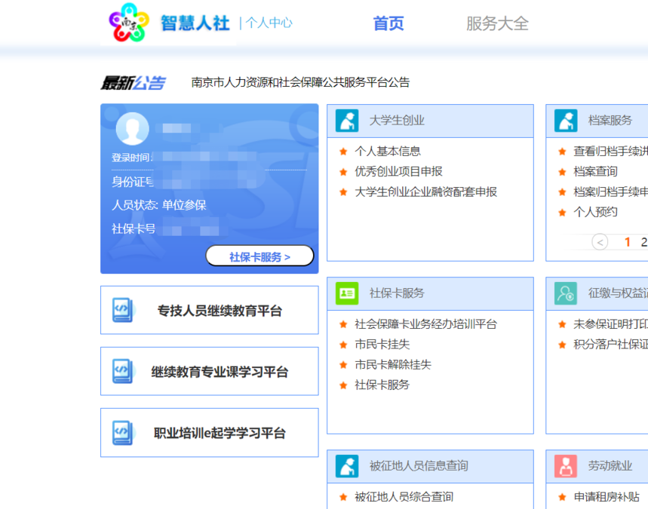The image size is (648, 509).
Task: Click the pink 劳动就业 header icon
Action: (x=566, y=466)
